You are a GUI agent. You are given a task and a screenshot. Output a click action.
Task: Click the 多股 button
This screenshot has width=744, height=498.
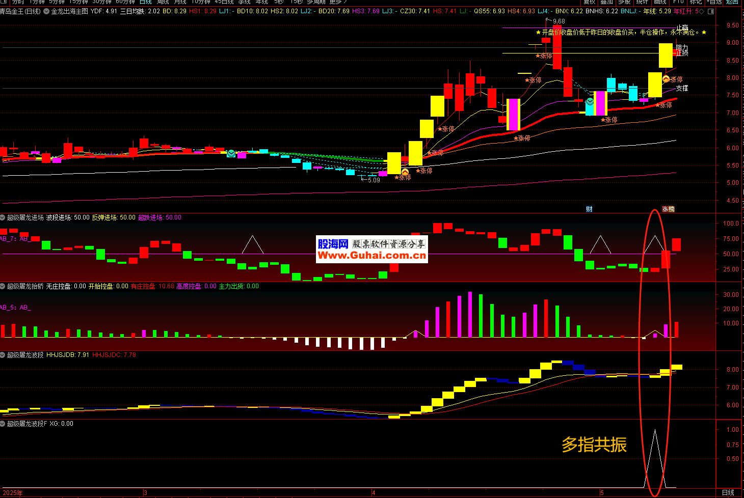(x=624, y=2)
